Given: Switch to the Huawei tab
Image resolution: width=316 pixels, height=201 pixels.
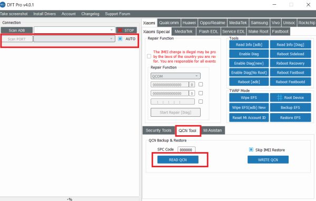Looking at the screenshot, I should (189, 23).
